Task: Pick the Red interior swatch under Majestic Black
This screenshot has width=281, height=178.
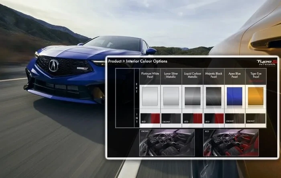Action: click(x=214, y=118)
